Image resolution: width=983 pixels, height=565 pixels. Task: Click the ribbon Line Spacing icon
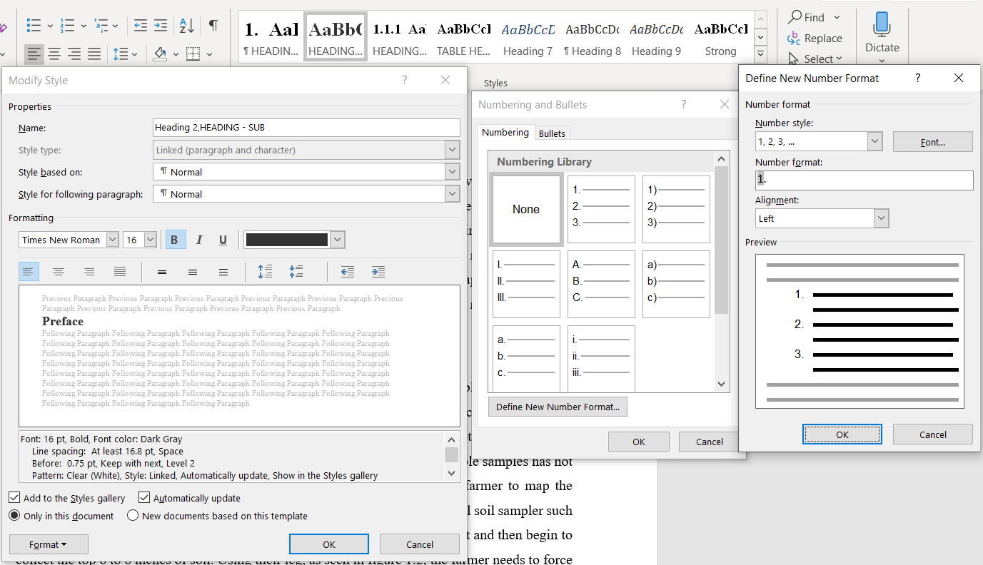coord(121,54)
